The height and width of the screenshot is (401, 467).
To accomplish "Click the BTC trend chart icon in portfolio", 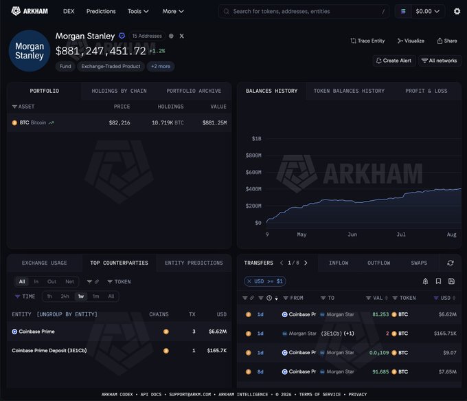I will 52,122.
